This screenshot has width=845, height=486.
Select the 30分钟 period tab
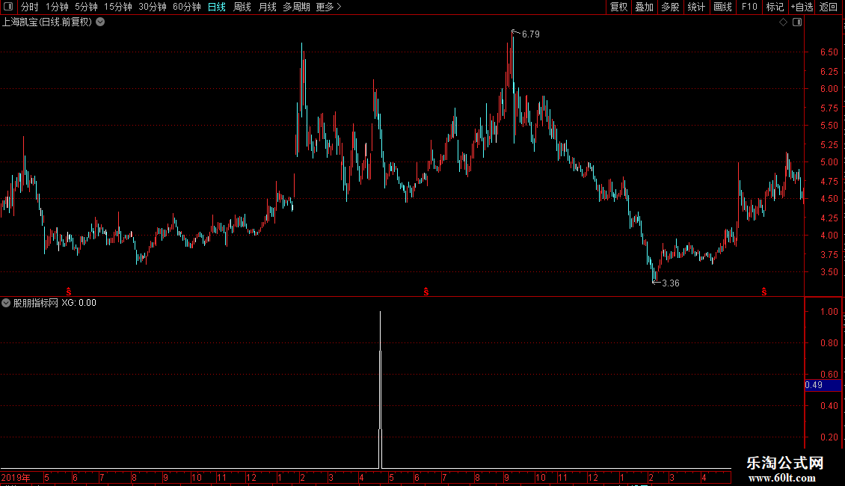[x=153, y=7]
